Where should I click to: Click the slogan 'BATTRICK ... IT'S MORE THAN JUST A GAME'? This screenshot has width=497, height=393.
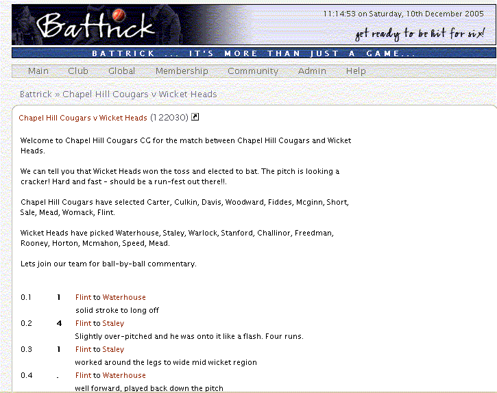254,53
